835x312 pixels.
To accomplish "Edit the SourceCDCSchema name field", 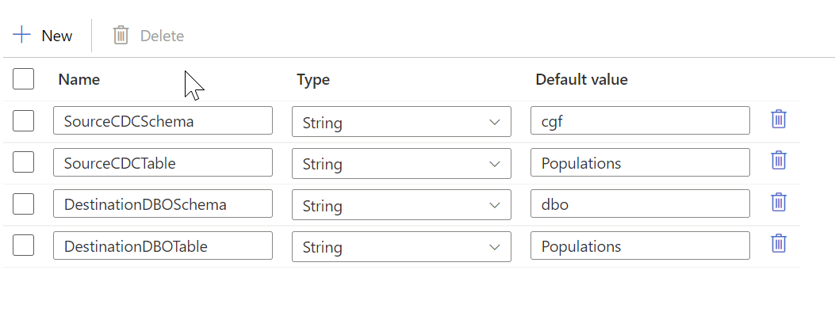I will click(163, 120).
